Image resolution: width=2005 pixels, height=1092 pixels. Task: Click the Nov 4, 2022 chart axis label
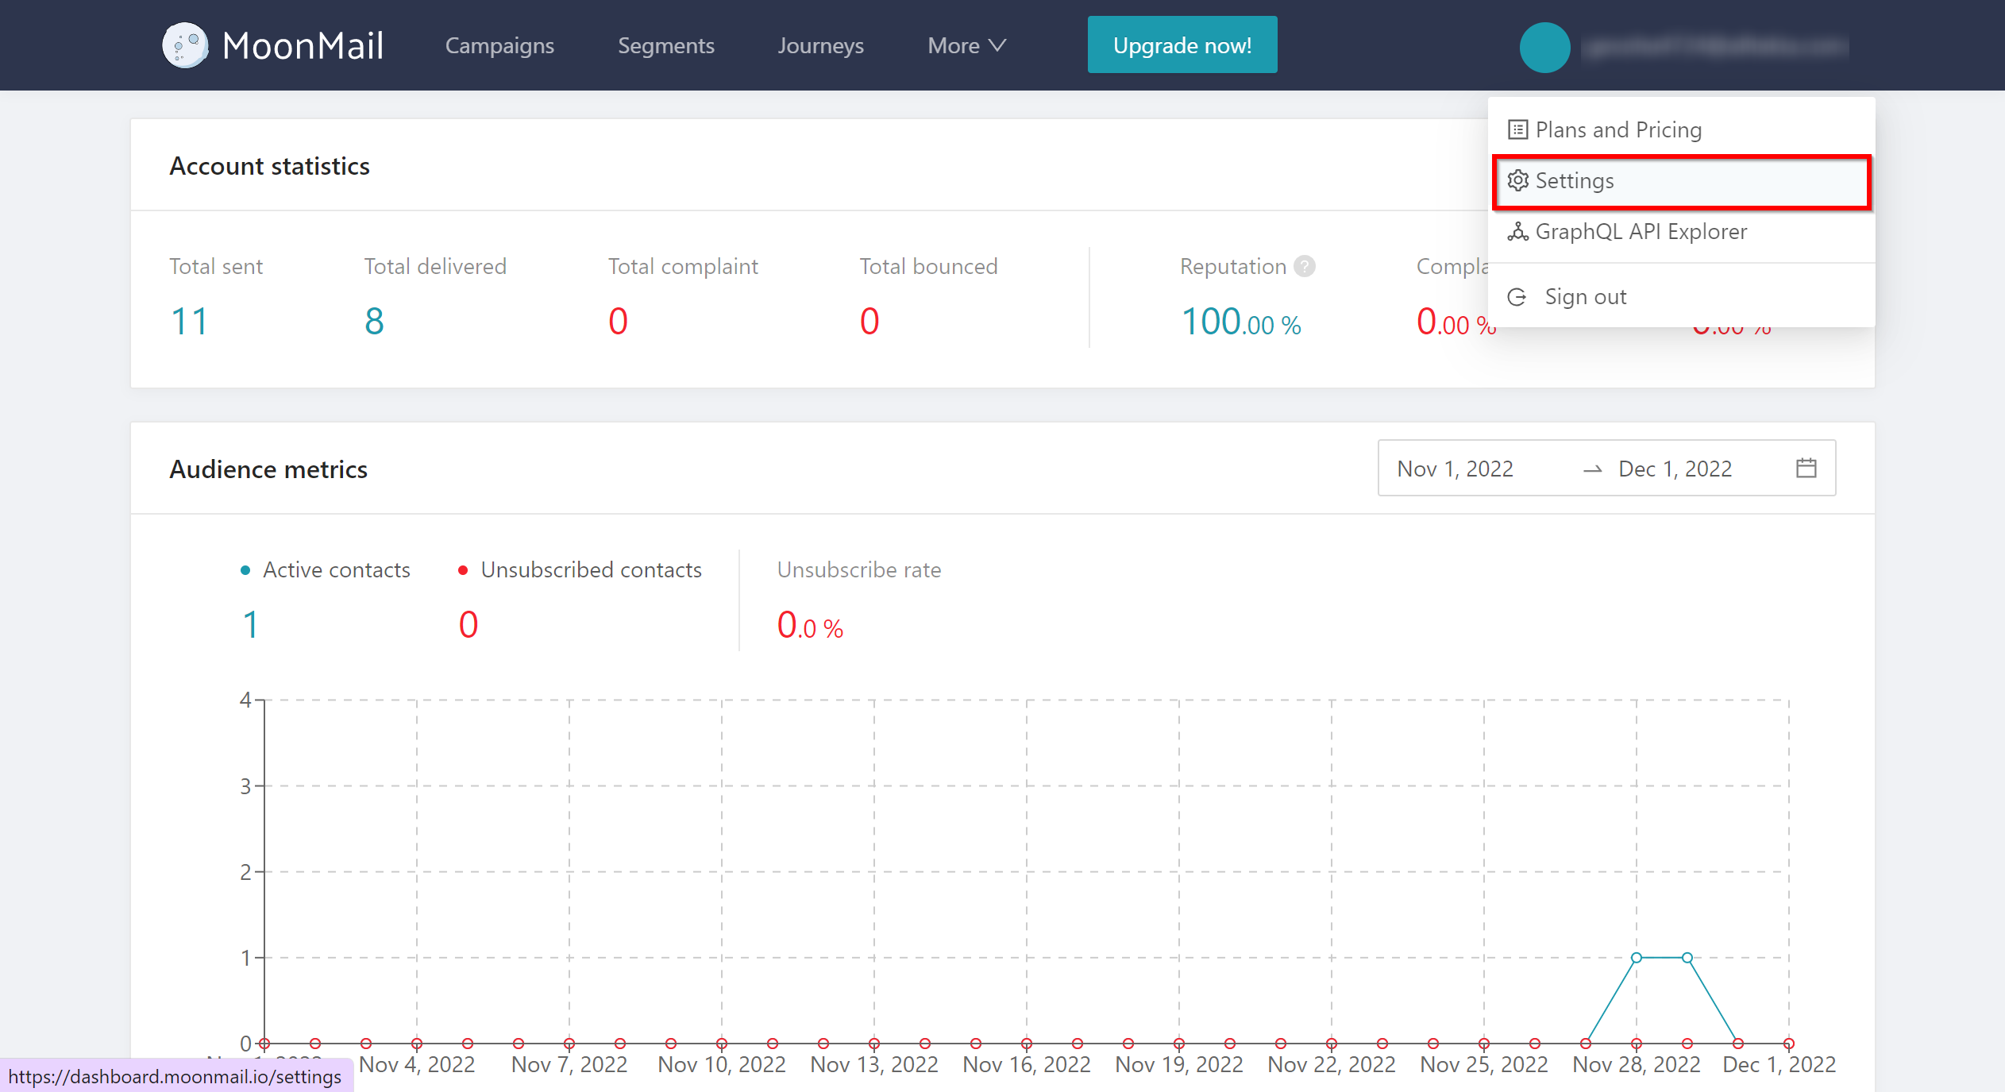click(417, 1064)
